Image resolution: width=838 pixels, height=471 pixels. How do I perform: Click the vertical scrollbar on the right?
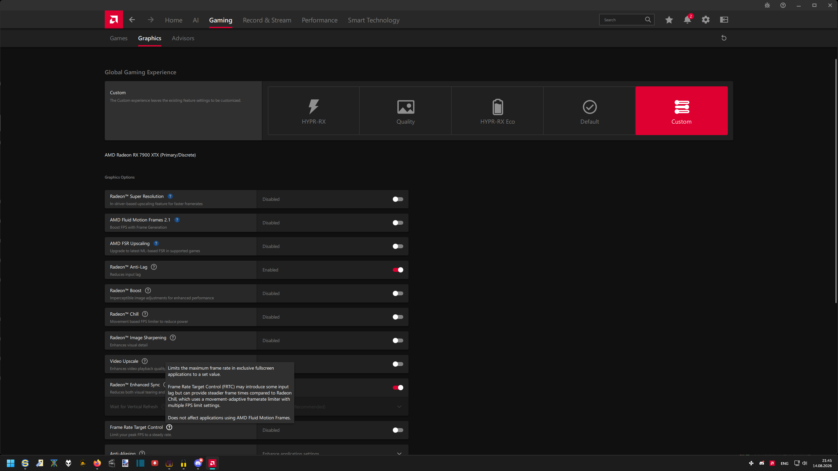click(836, 181)
